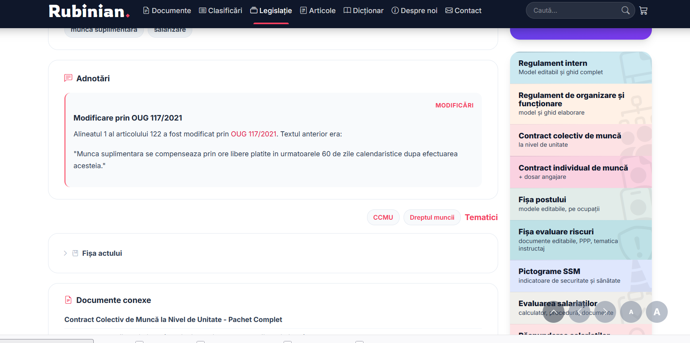Image resolution: width=690 pixels, height=343 pixels.
Task: Open Clasificări menu
Action: point(220,11)
